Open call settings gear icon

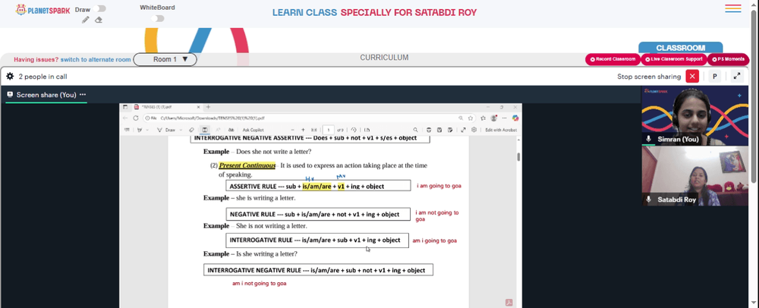point(10,77)
